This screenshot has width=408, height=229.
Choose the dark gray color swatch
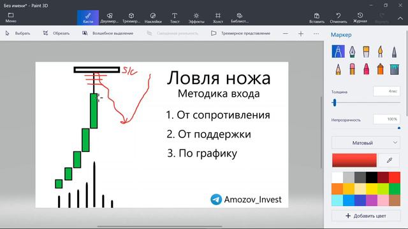point(360,177)
